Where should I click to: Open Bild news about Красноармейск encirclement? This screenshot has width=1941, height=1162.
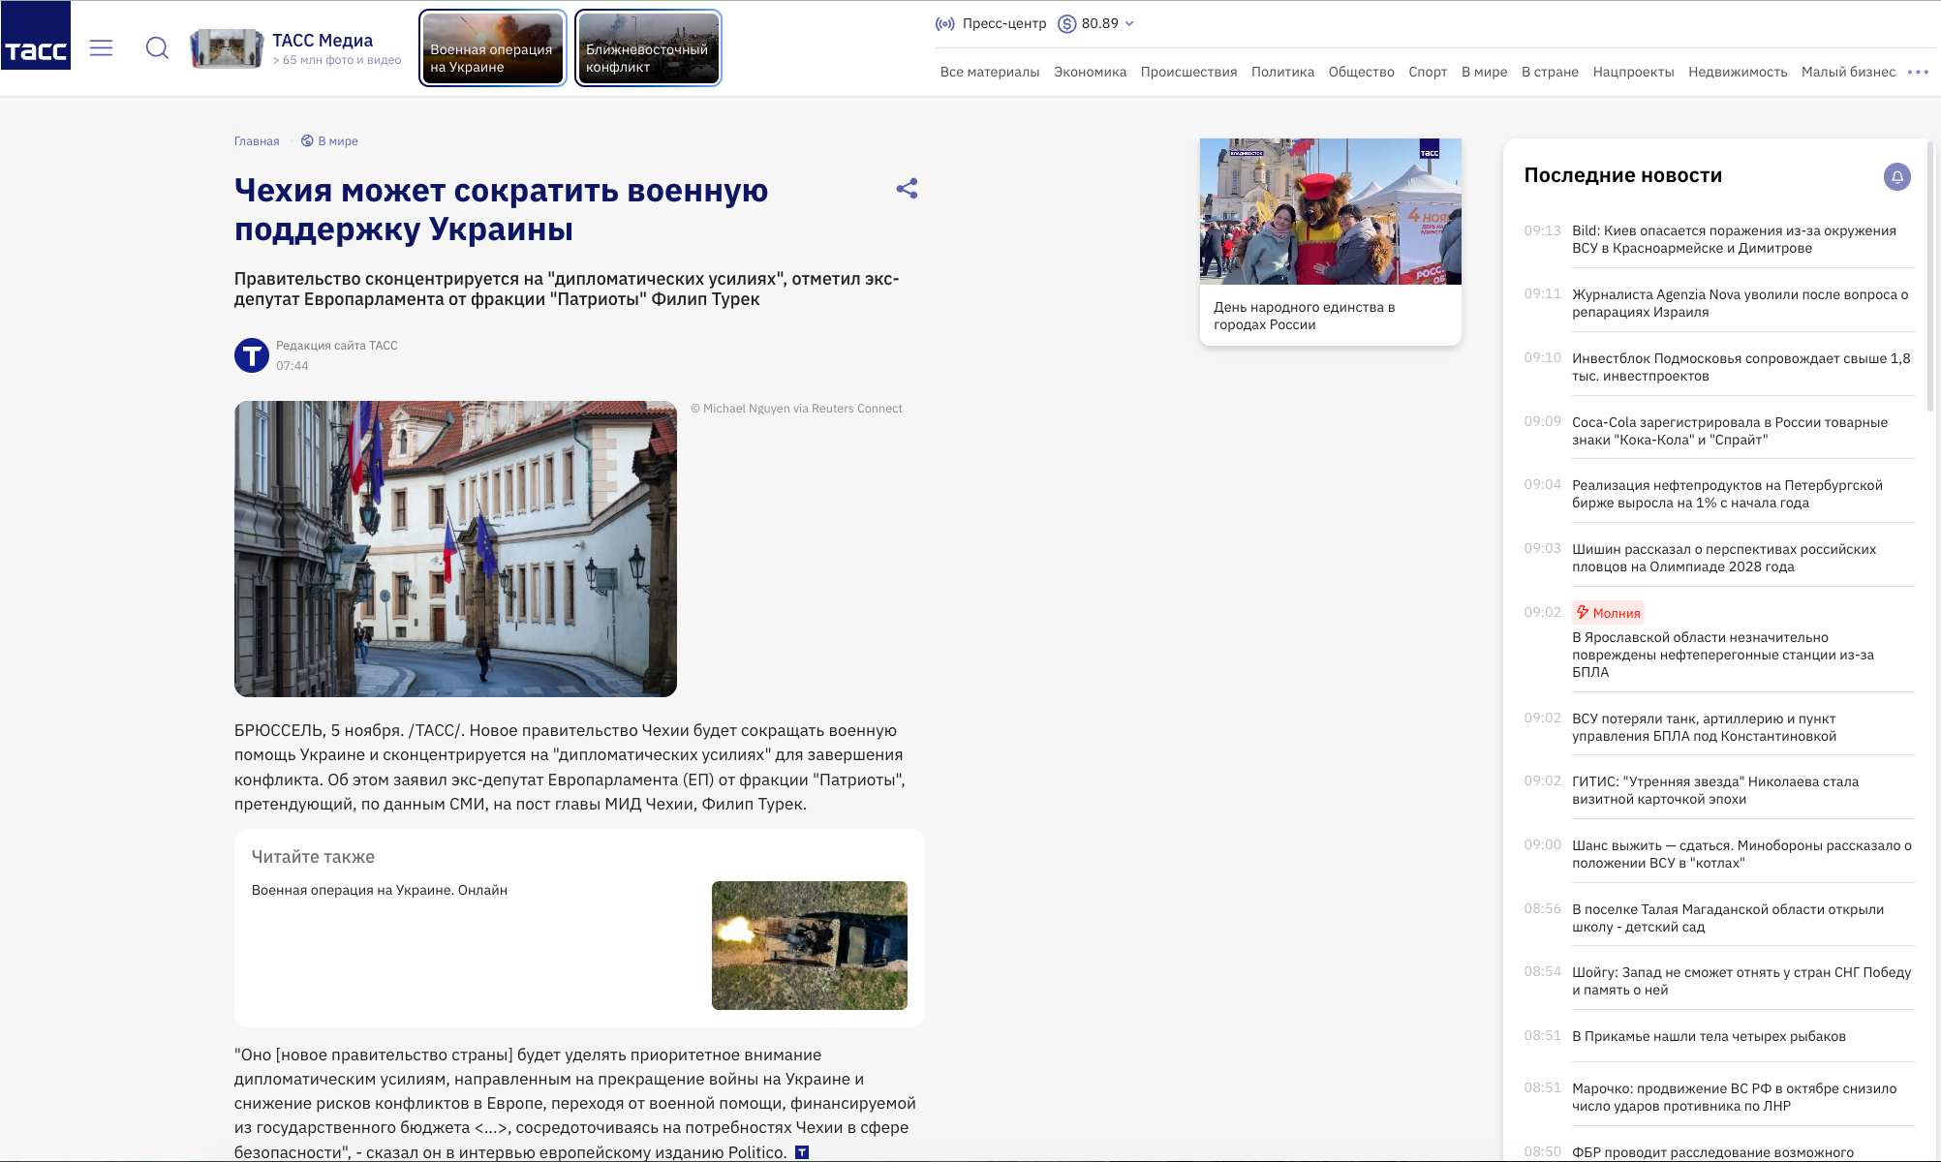click(x=1733, y=239)
